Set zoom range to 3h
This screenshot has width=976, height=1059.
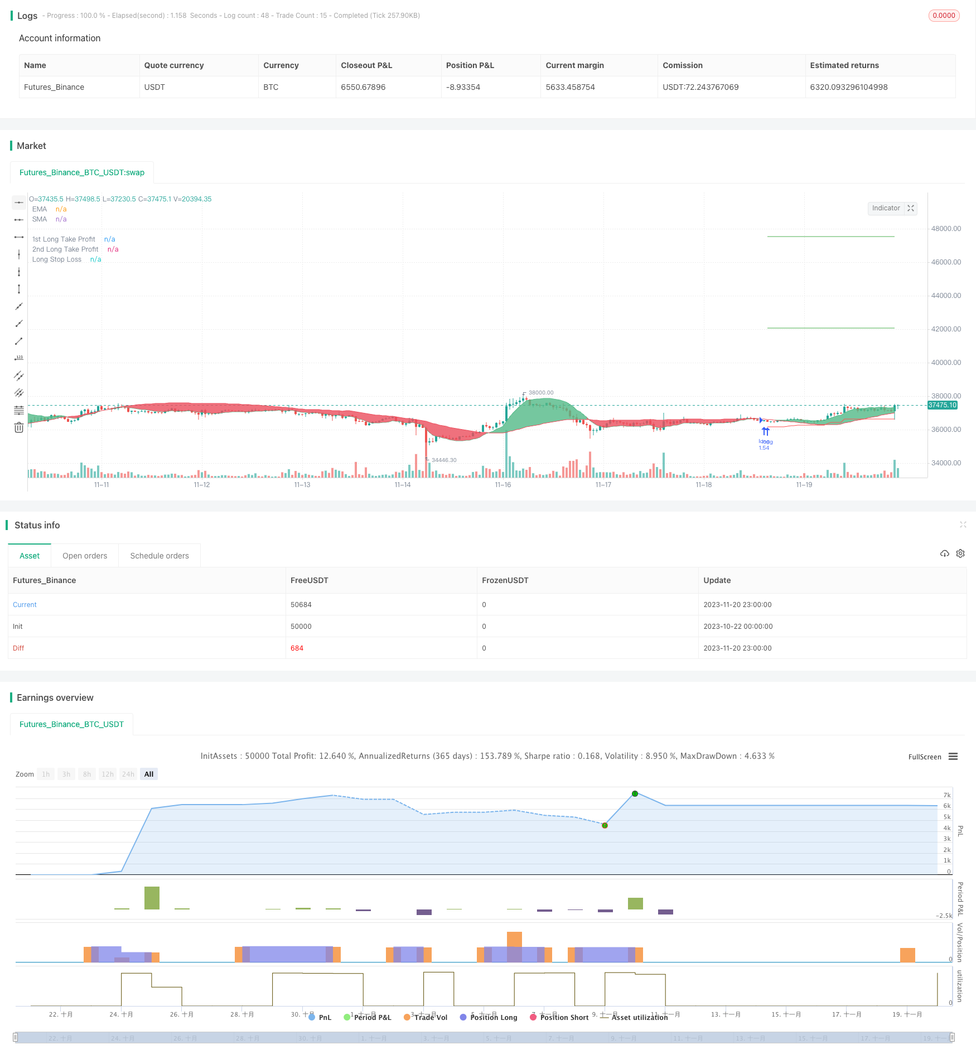[x=66, y=774]
